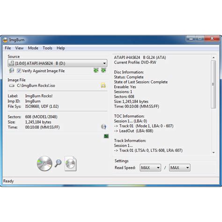Click the File Sys value ISO9660, UDF (1.02)
The width and height of the screenshot is (222, 222).
(x=42, y=106)
